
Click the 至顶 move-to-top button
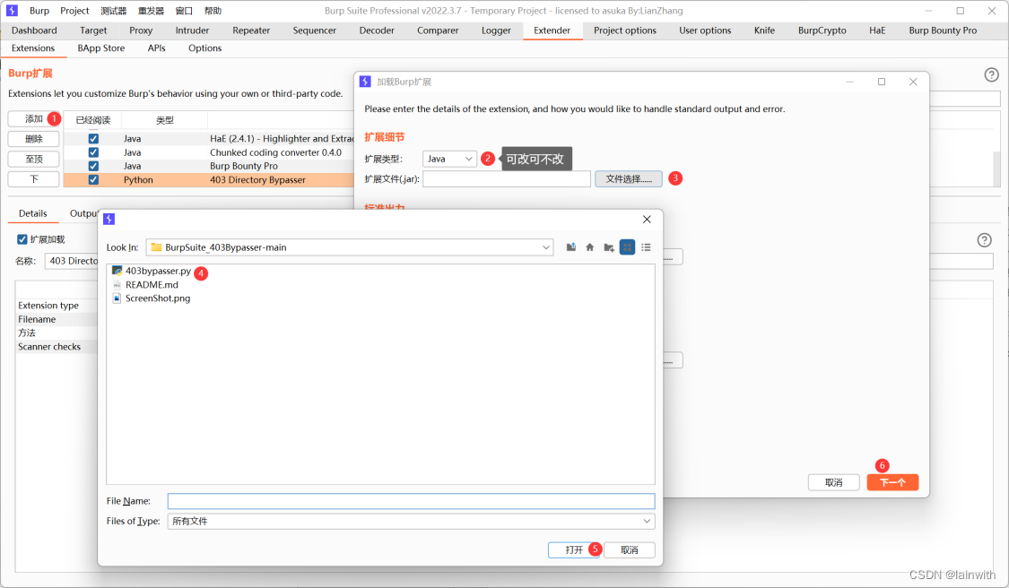[x=33, y=159]
